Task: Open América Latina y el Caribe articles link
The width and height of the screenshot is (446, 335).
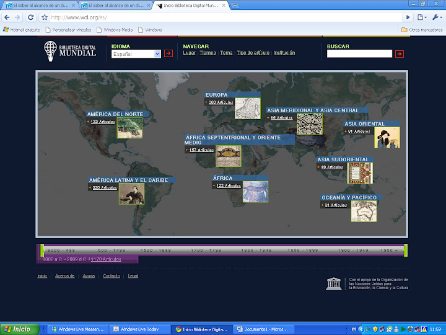Action: coord(105,188)
